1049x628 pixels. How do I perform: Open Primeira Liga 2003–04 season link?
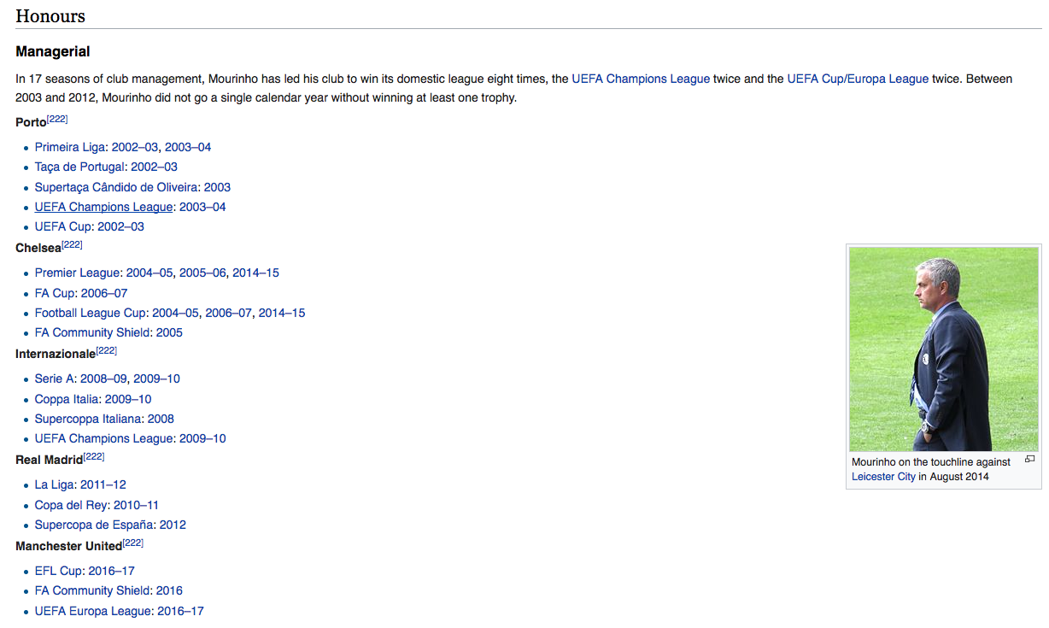[188, 147]
